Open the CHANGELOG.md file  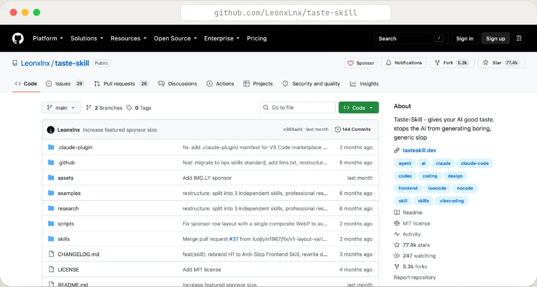click(79, 254)
